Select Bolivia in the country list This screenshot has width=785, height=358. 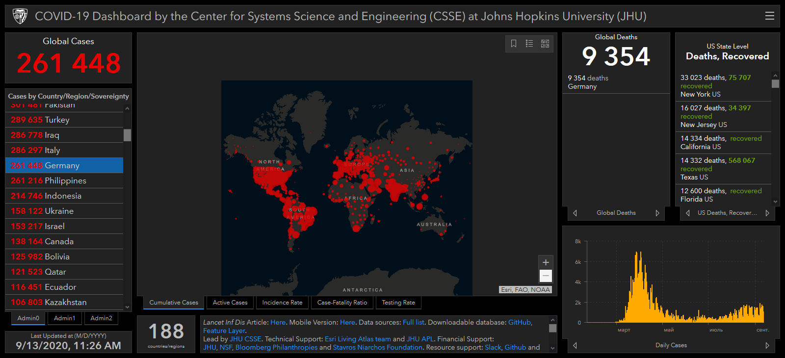tap(64, 256)
